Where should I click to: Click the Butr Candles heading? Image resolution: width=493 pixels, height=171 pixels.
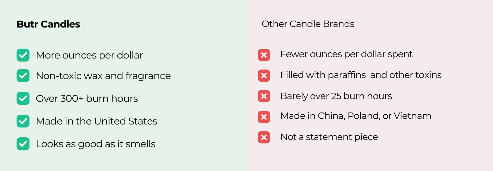point(48,24)
